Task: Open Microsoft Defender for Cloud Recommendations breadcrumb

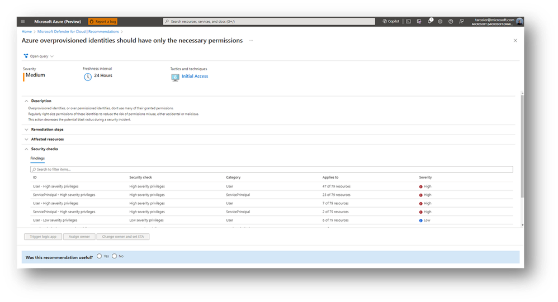Action: [78, 32]
